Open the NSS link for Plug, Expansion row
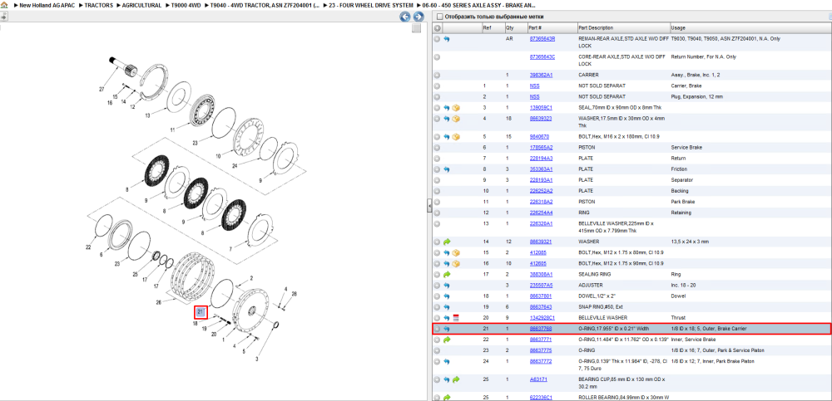The image size is (832, 401). point(534,97)
